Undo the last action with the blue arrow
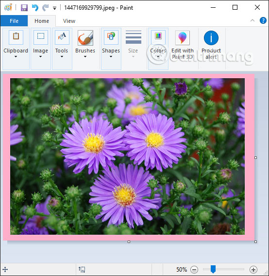 (35, 8)
